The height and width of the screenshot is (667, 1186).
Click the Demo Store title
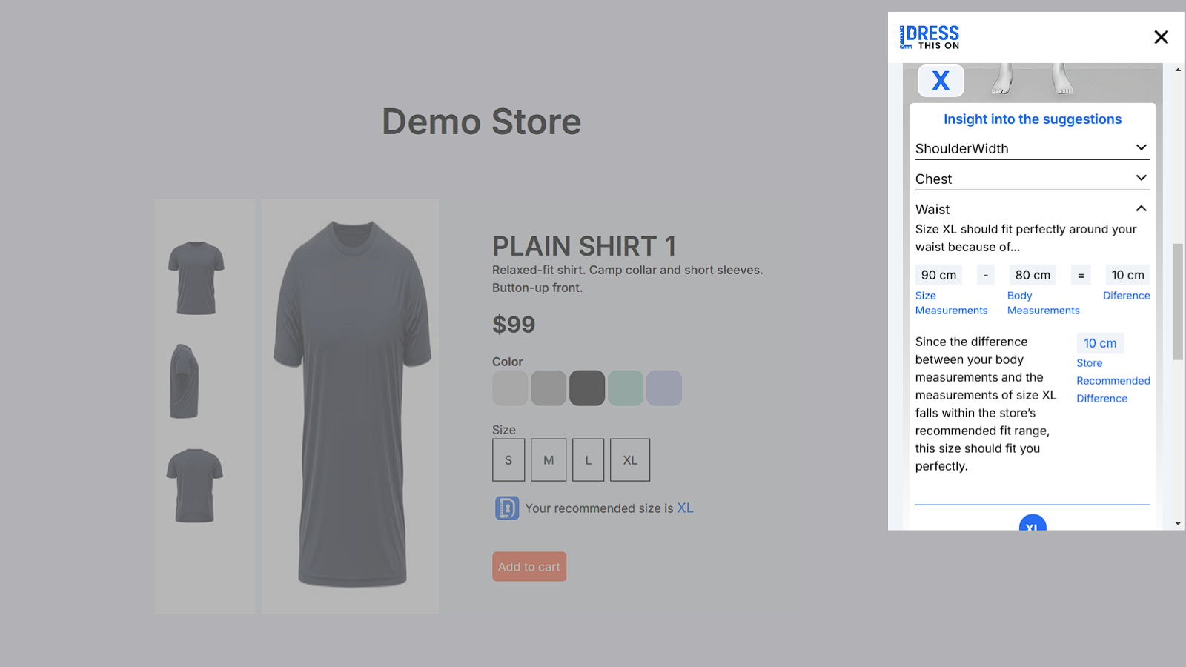(482, 122)
